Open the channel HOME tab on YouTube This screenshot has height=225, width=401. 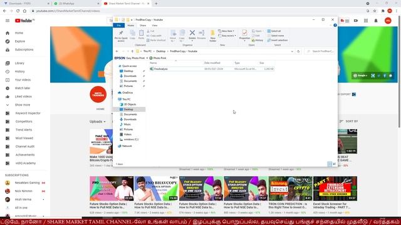[100, 109]
